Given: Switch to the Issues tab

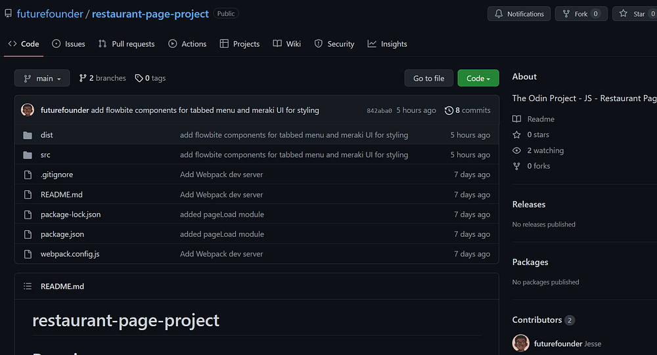Looking at the screenshot, I should click(68, 44).
